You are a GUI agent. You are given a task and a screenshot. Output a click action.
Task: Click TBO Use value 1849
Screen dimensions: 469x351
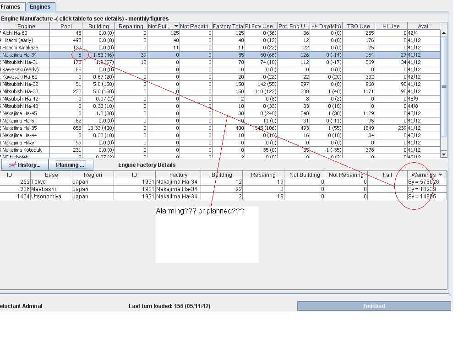(358, 128)
